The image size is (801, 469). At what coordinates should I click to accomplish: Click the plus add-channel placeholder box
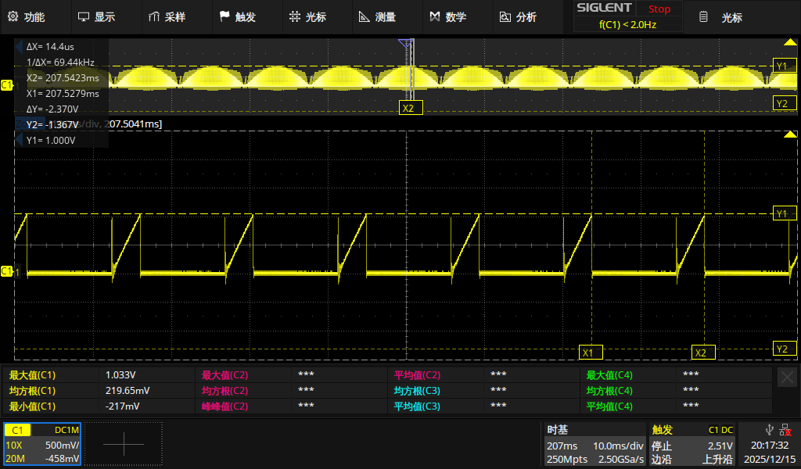pos(124,444)
